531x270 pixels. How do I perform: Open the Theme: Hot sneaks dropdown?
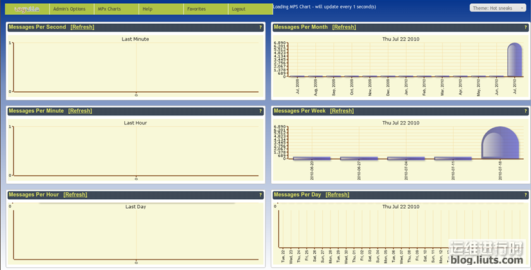pos(498,8)
